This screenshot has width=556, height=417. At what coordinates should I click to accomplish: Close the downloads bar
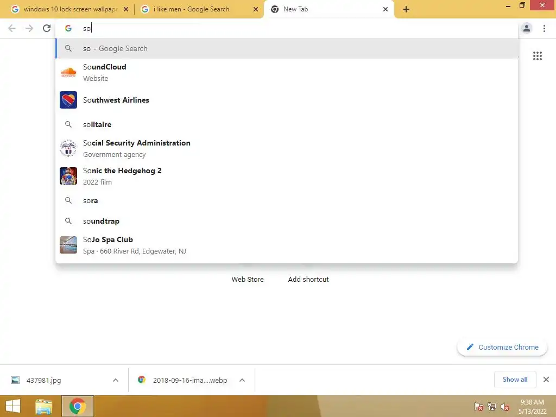(546, 380)
